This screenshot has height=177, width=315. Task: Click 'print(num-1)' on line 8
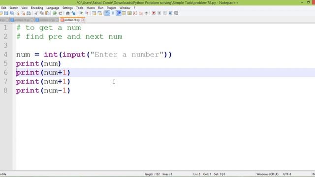[x=43, y=90]
